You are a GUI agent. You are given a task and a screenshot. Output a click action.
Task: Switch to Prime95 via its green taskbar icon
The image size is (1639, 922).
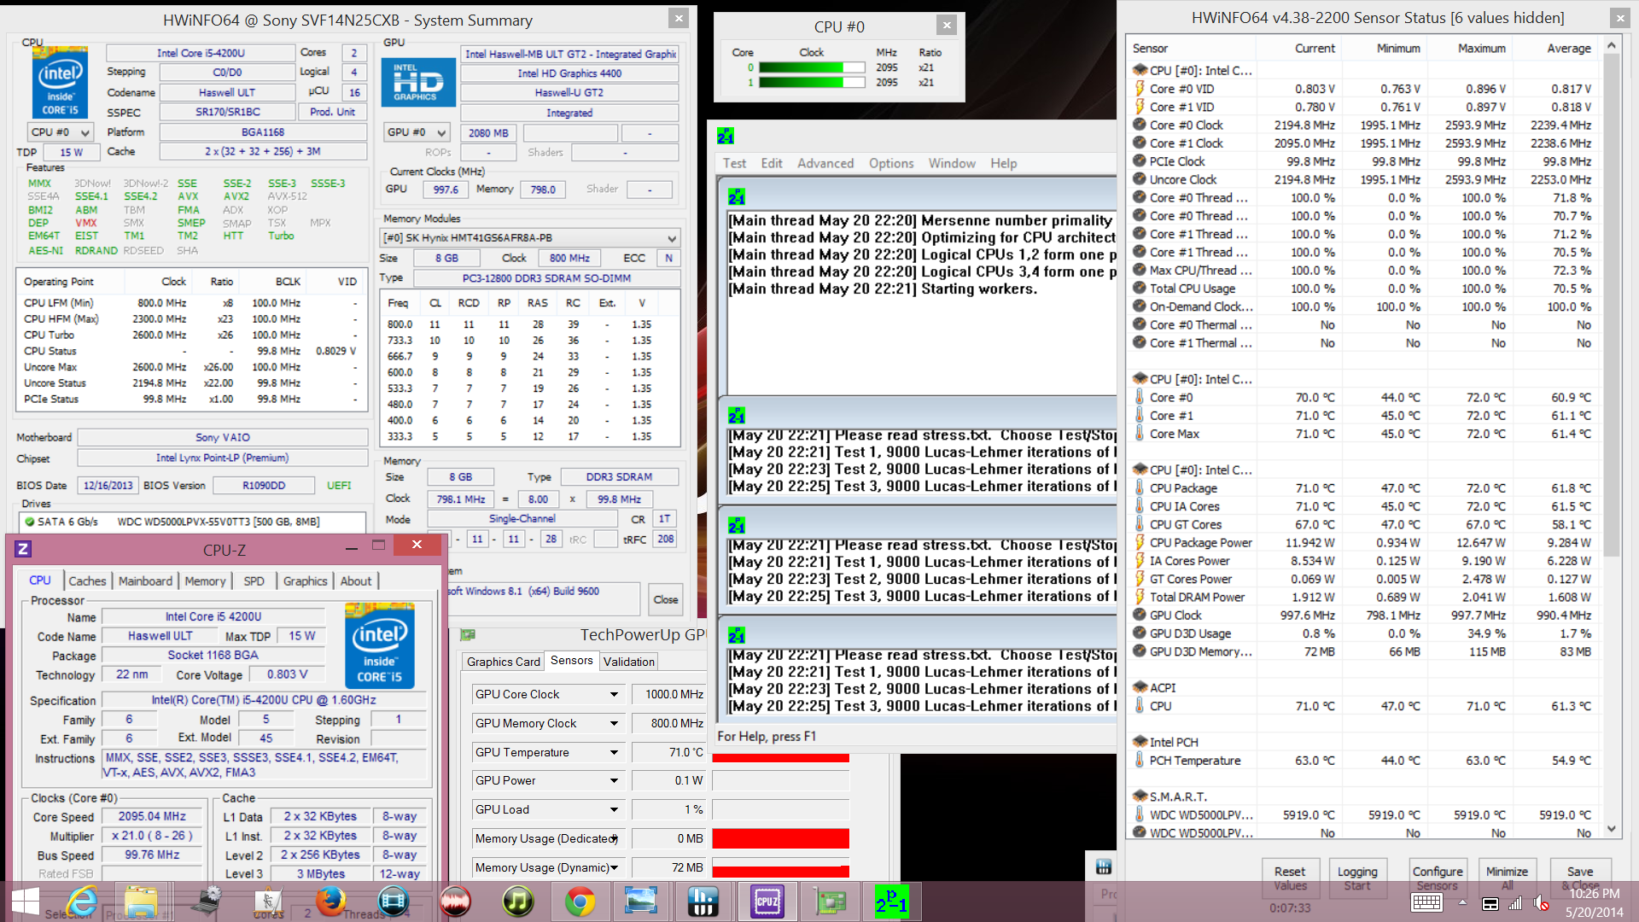coord(891,902)
